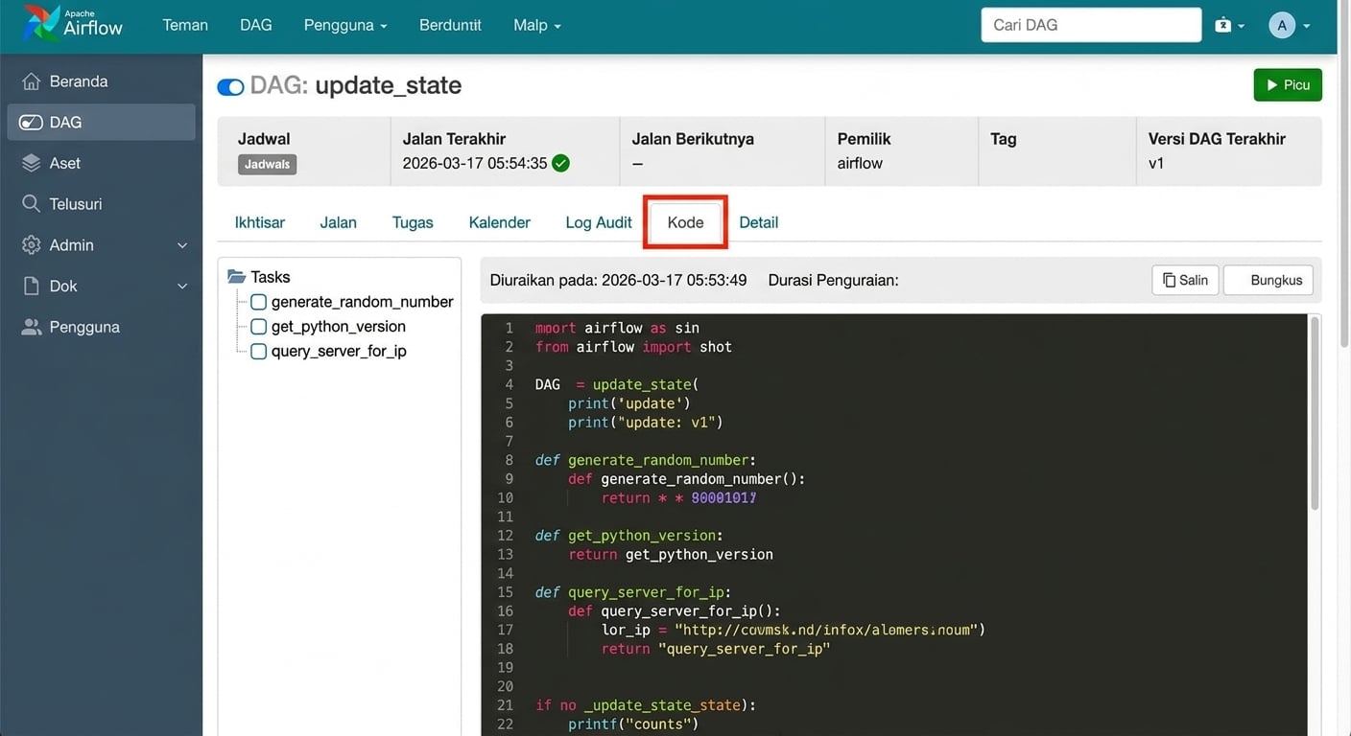
Task: Open the Beranda home icon in sidebar
Action: (32, 81)
